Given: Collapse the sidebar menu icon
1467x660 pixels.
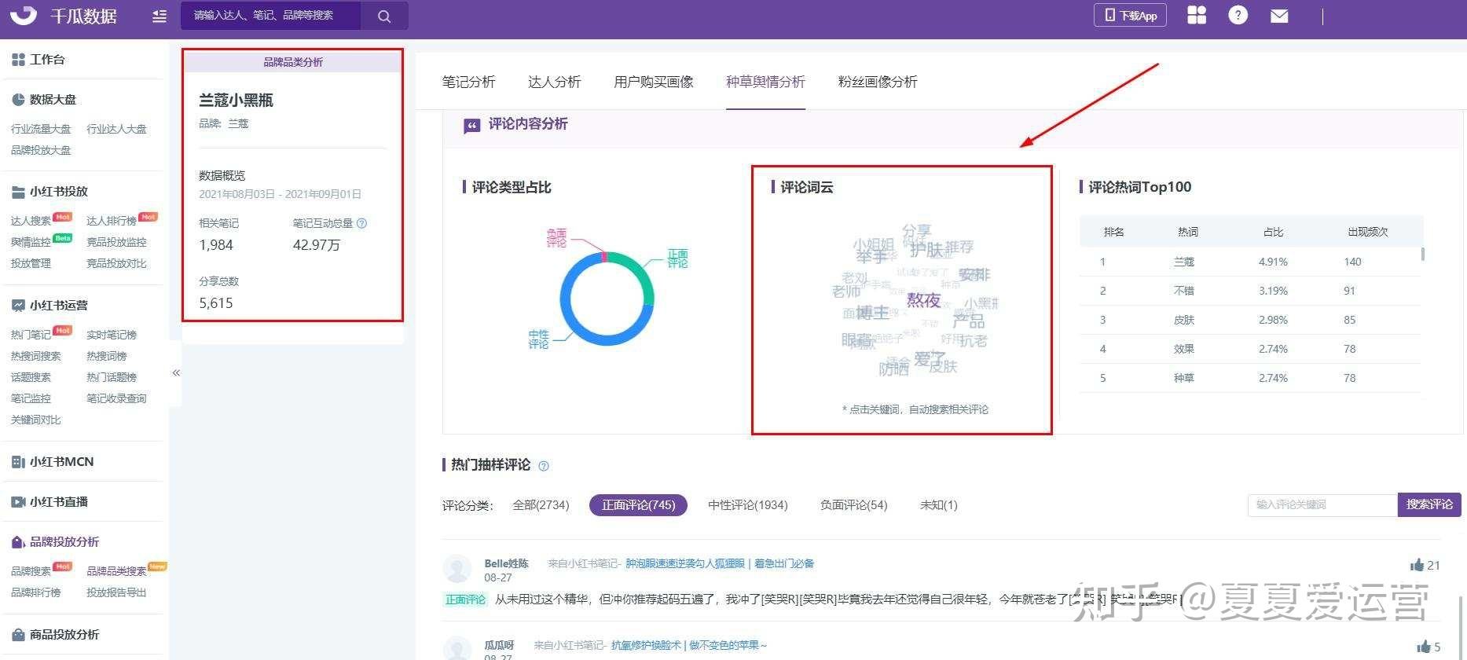Looking at the screenshot, I should [x=160, y=16].
